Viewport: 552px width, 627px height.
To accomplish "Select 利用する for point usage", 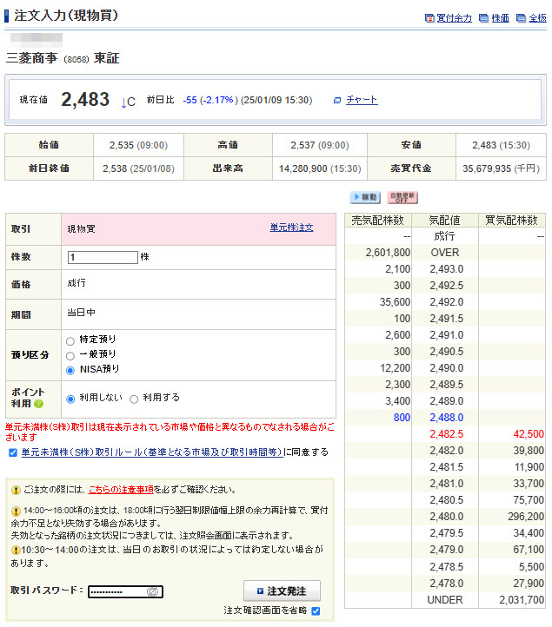I will pos(134,399).
